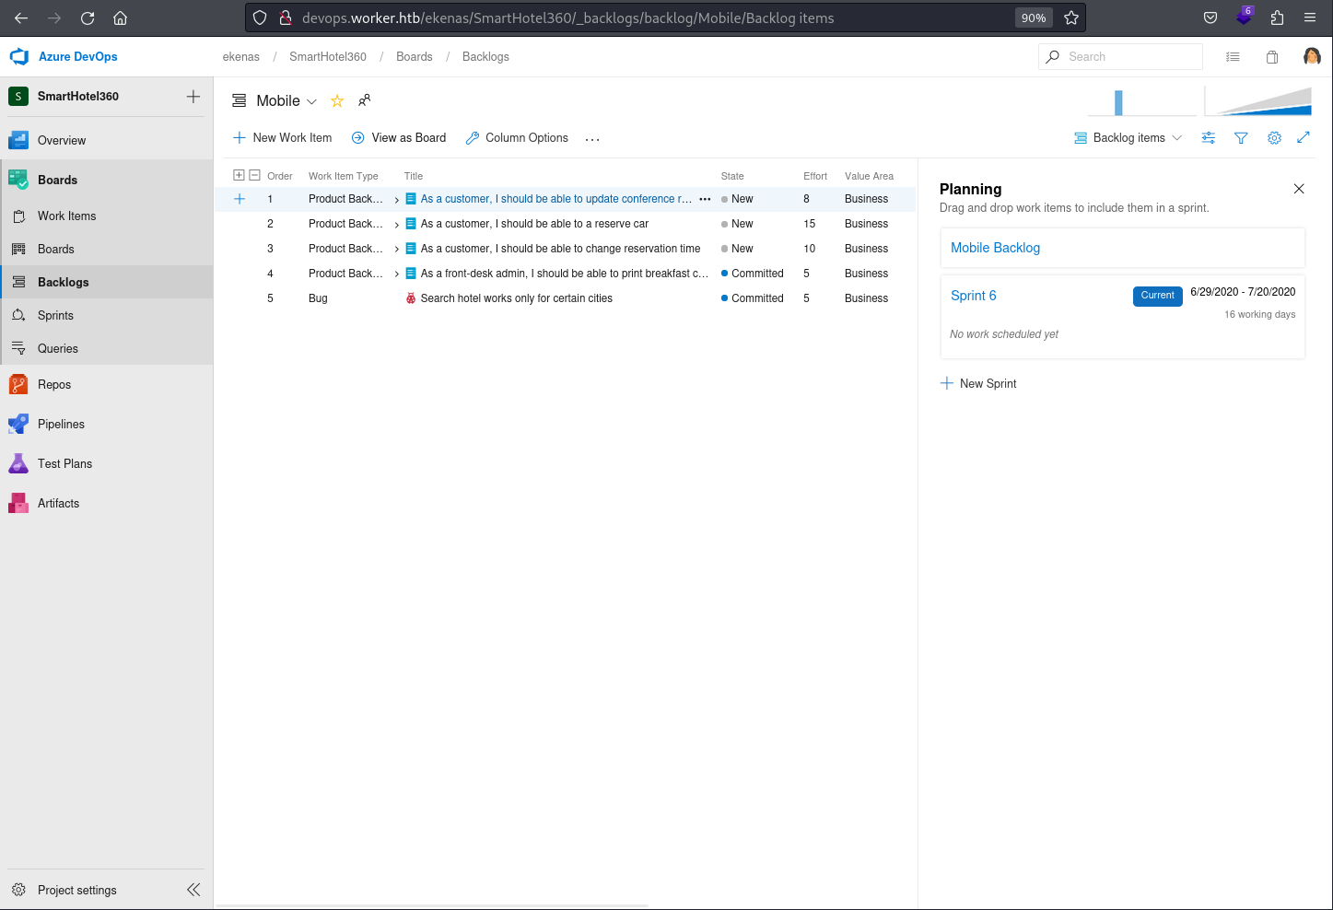Sort by the State column header
1333x910 pixels.
point(732,176)
